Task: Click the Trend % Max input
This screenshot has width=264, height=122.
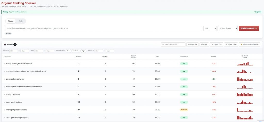Action: pos(110,51)
